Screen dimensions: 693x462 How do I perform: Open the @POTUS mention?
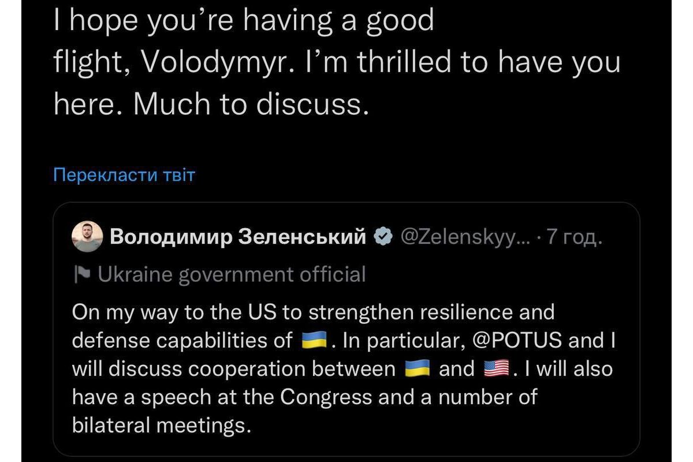coord(517,341)
